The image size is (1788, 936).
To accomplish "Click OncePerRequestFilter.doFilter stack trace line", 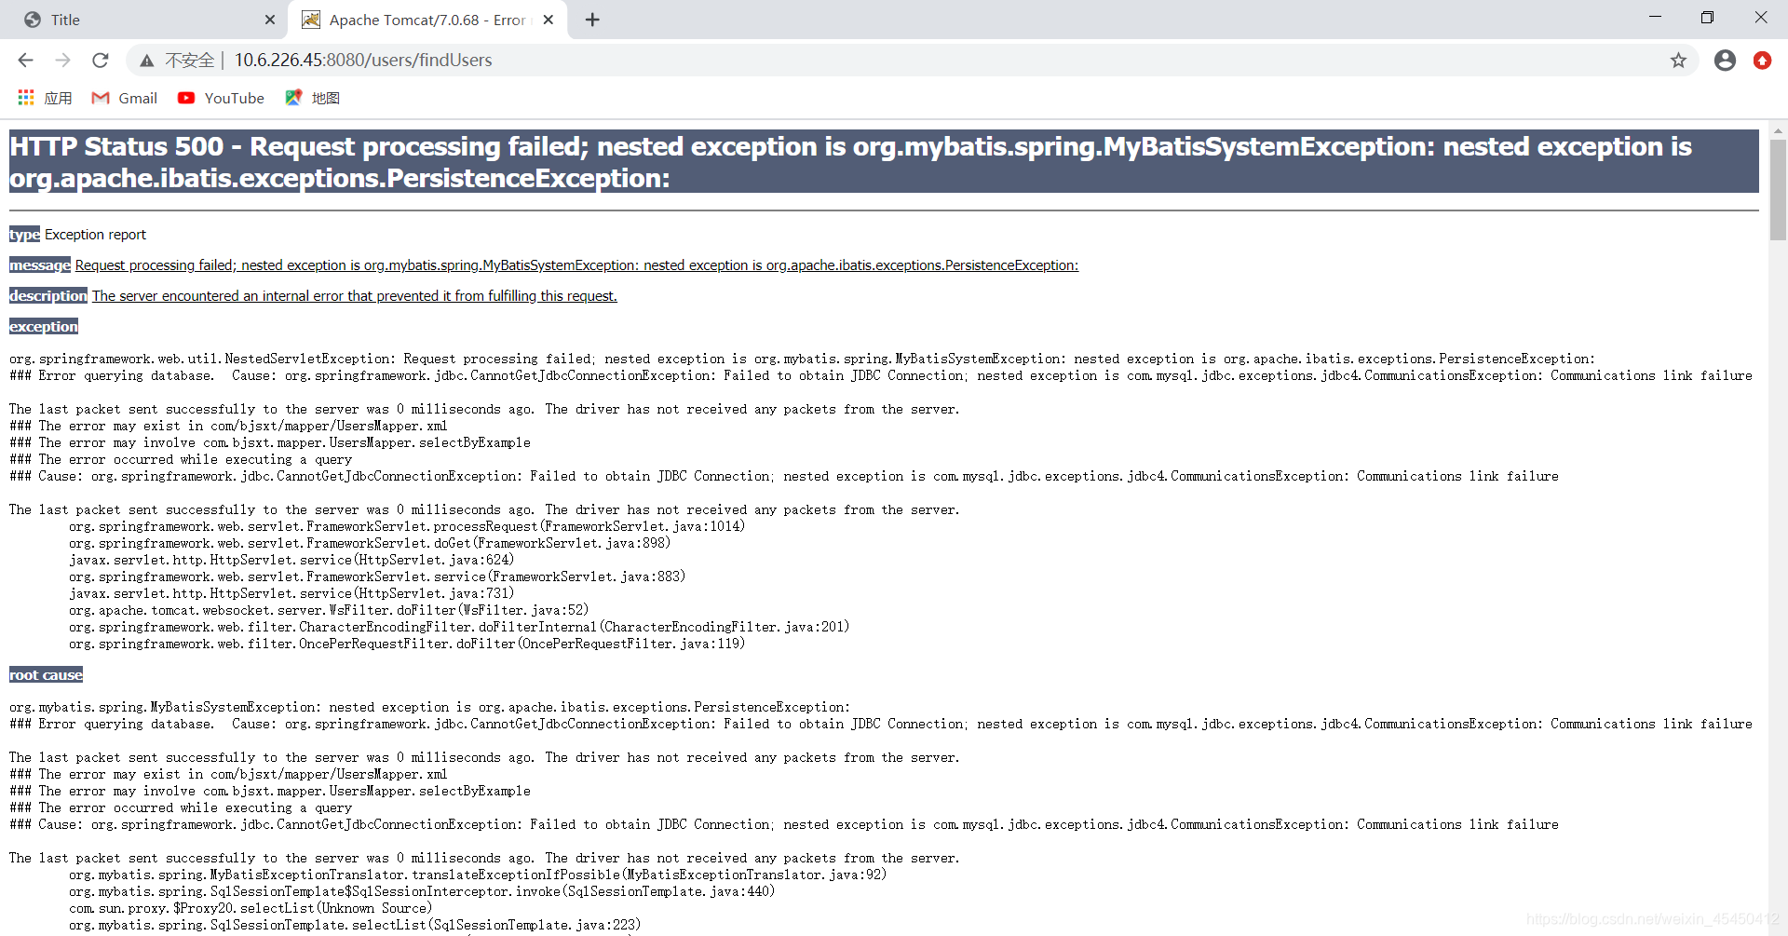I will click(x=407, y=644).
